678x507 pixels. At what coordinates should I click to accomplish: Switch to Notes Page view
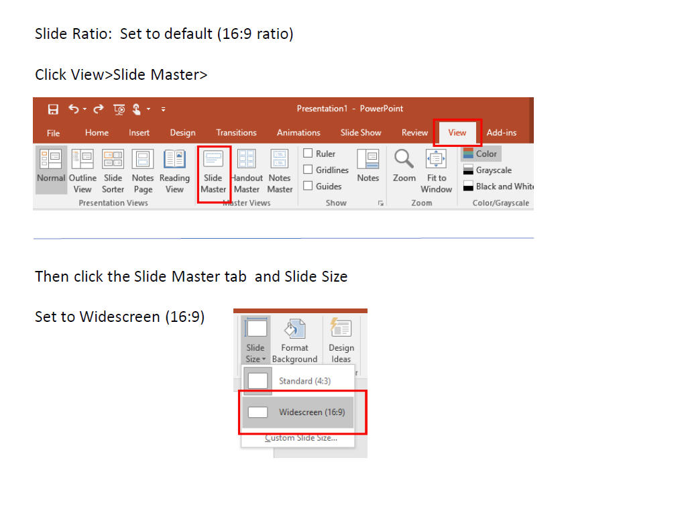(x=143, y=171)
